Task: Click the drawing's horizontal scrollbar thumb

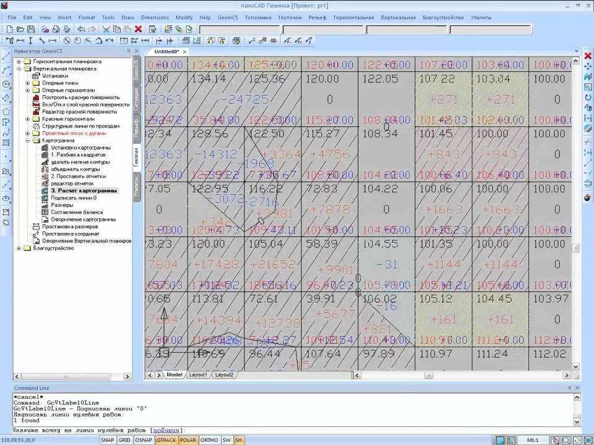Action: 428,375
